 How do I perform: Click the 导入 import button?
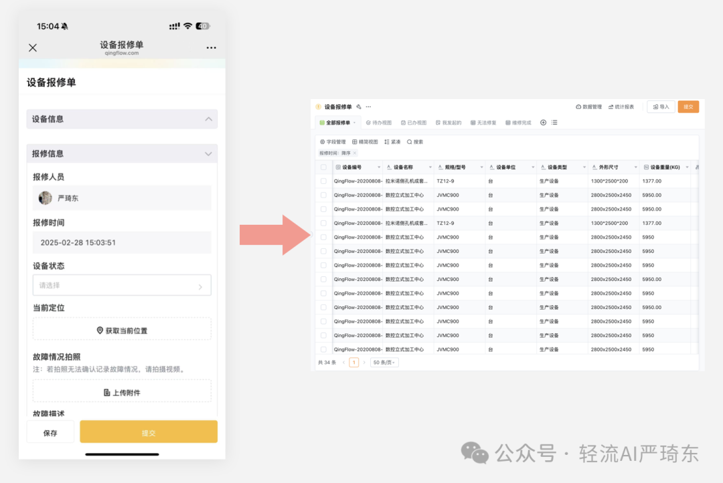[x=661, y=107]
